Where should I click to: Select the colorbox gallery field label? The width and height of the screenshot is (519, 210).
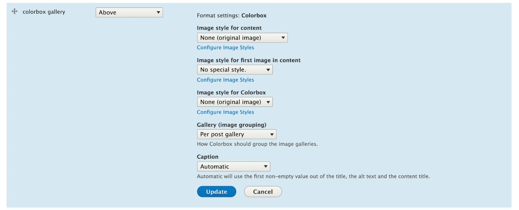43,11
